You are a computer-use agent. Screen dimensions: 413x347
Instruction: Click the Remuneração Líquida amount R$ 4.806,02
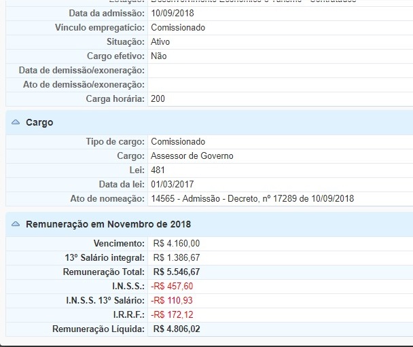pyautogui.click(x=177, y=329)
